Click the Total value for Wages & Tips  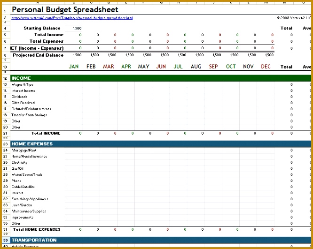[291, 84]
